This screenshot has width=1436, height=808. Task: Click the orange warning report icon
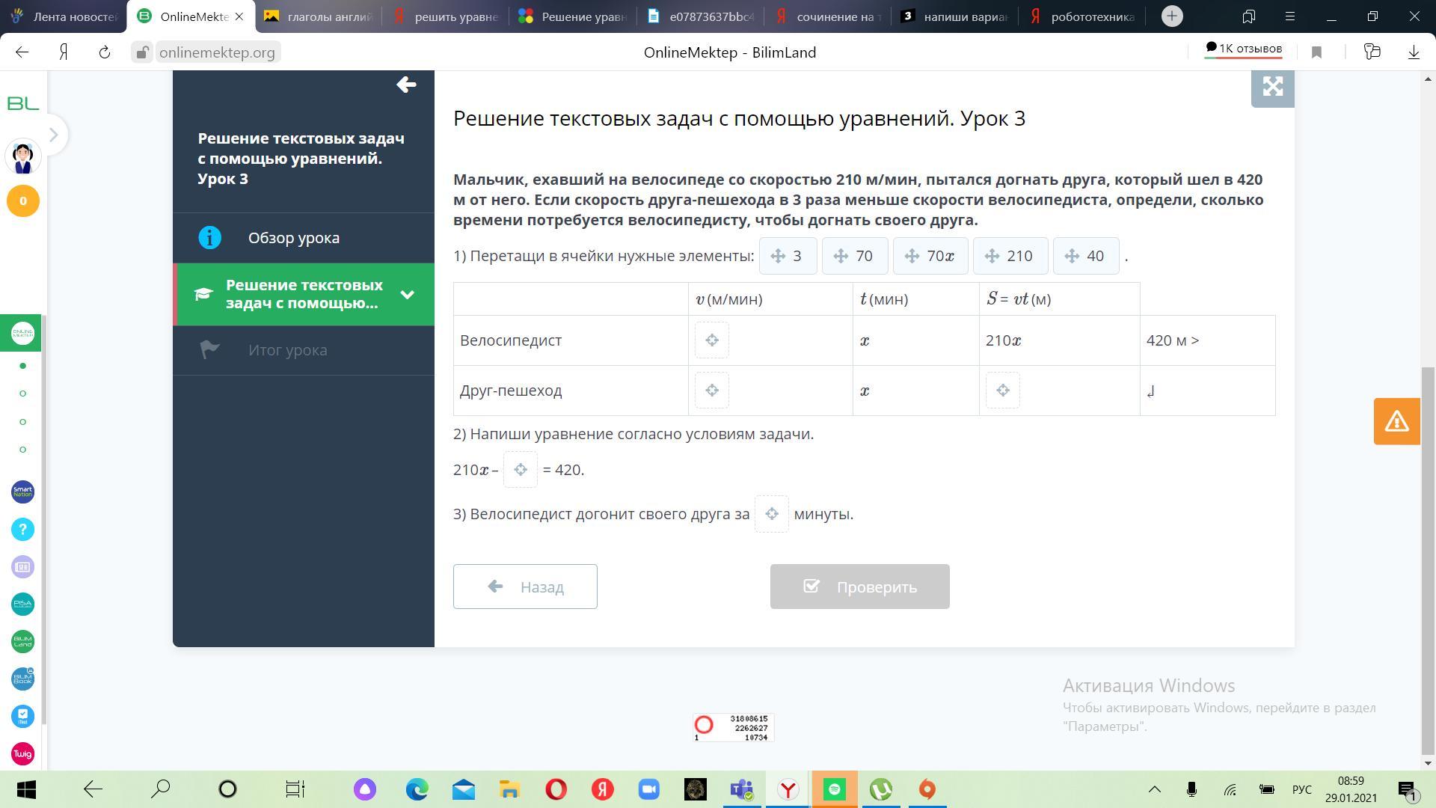coord(1396,422)
